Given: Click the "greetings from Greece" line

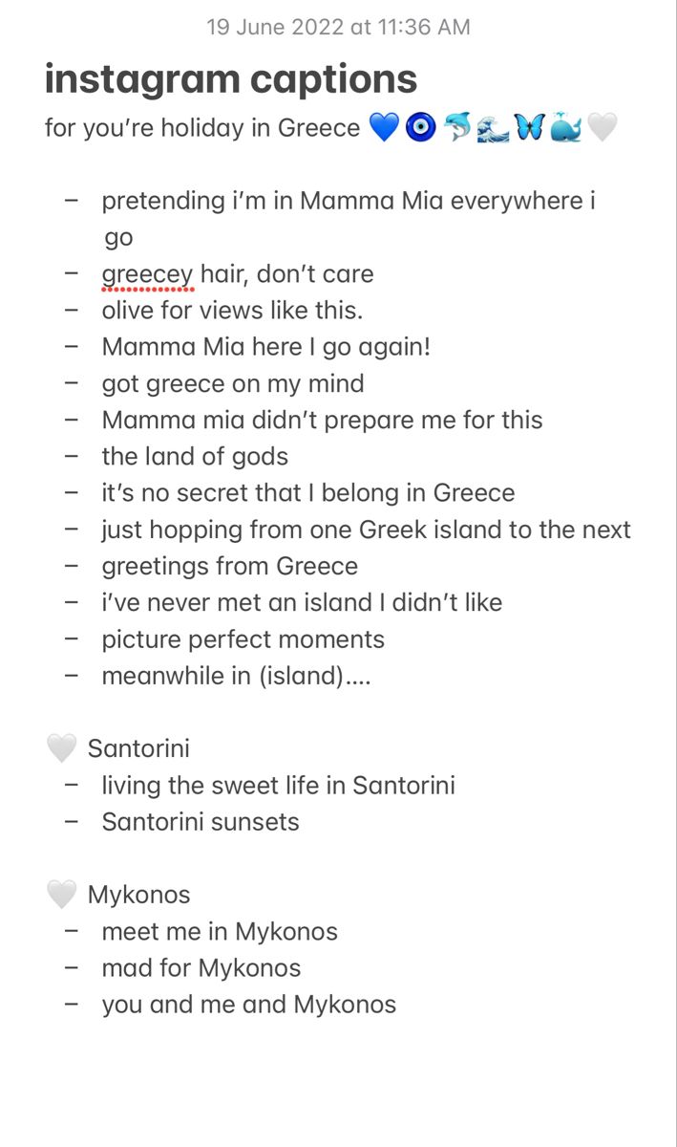Looking at the screenshot, I should pyautogui.click(x=229, y=566).
